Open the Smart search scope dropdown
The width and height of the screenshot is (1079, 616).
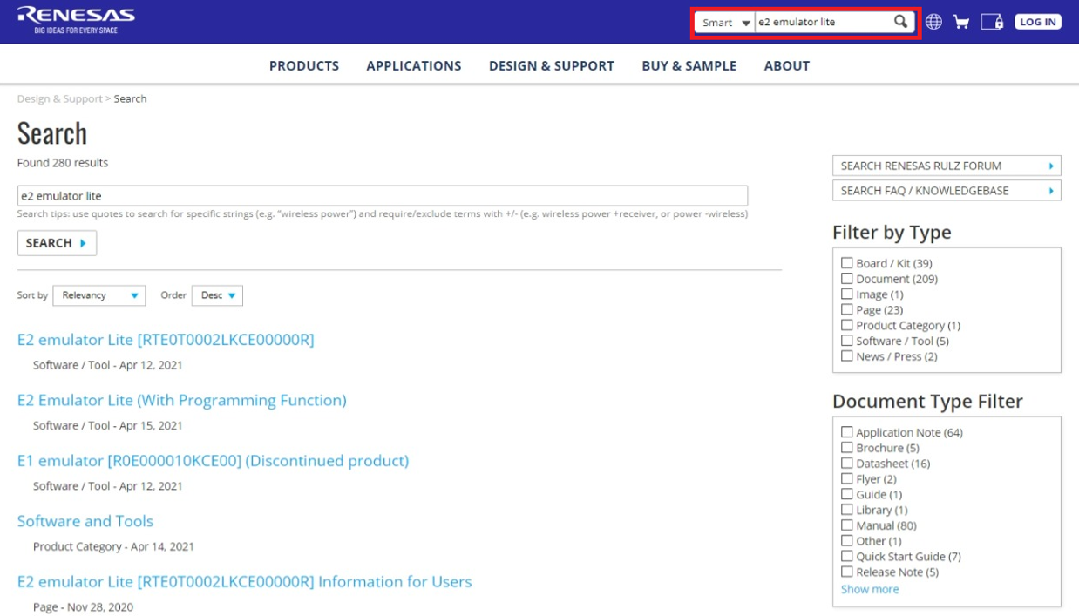click(725, 22)
